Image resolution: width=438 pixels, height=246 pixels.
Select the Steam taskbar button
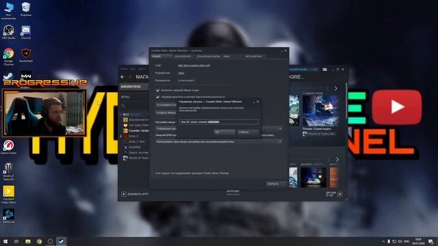61,241
